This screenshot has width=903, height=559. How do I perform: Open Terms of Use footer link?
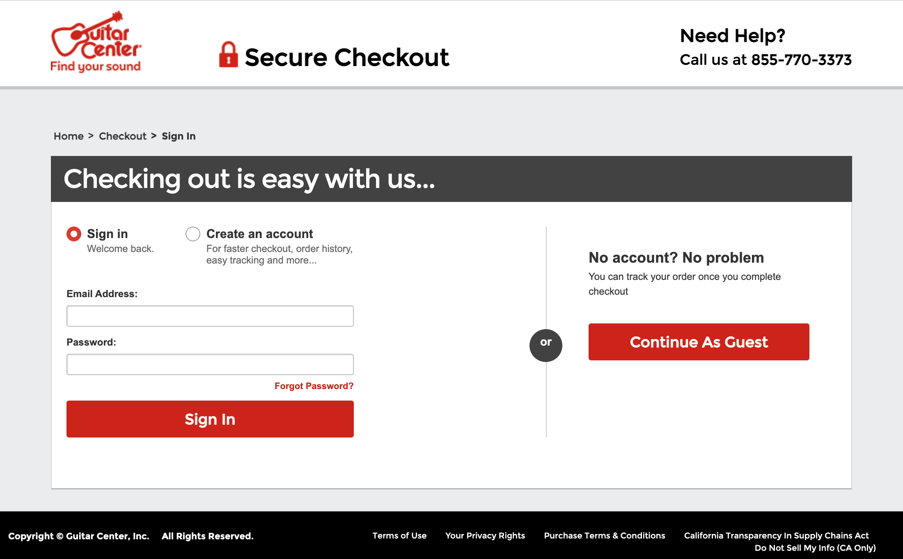point(399,536)
